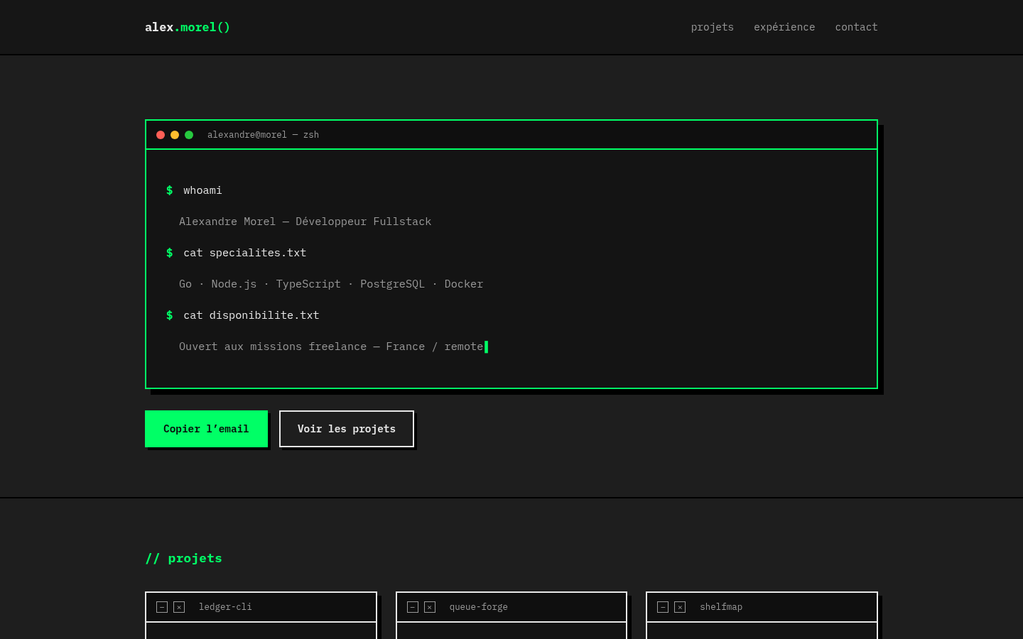1023x639 pixels.
Task: Go to the expérience section
Action: (x=784, y=27)
